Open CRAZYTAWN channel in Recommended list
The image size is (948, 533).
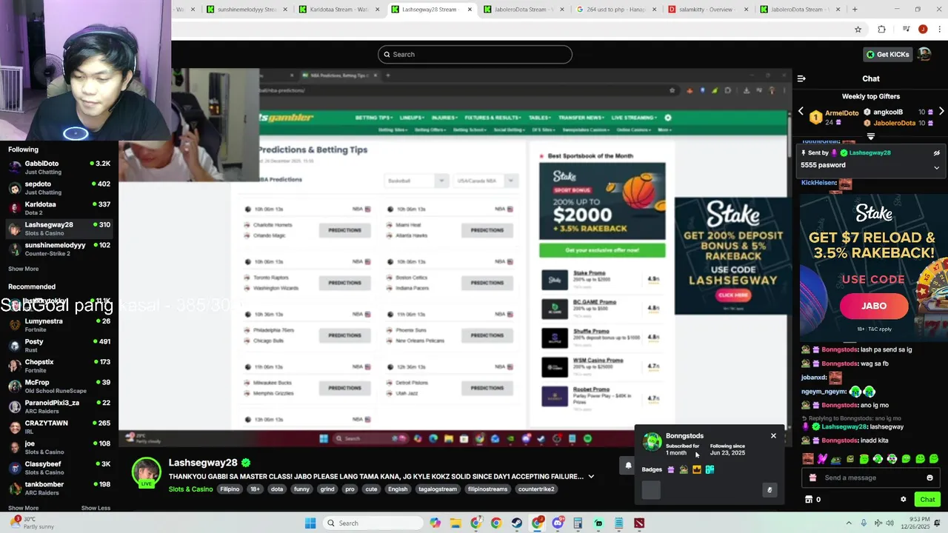click(59, 427)
